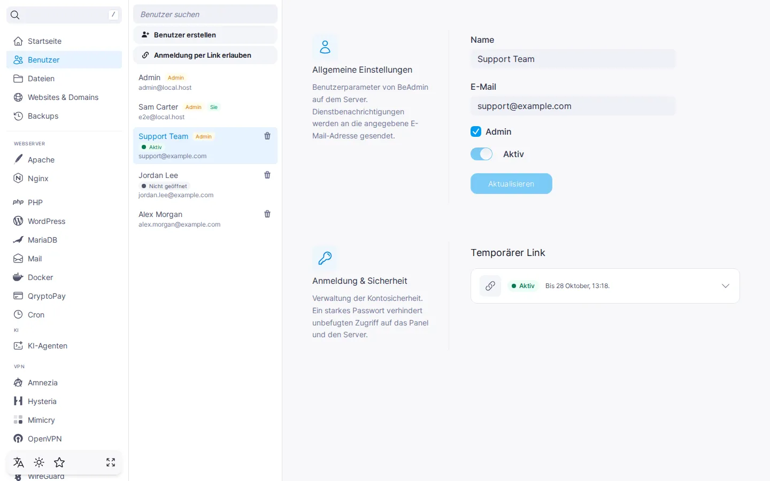Select the Sam Carter user row
Screen dimensions: 770x481
point(205,112)
